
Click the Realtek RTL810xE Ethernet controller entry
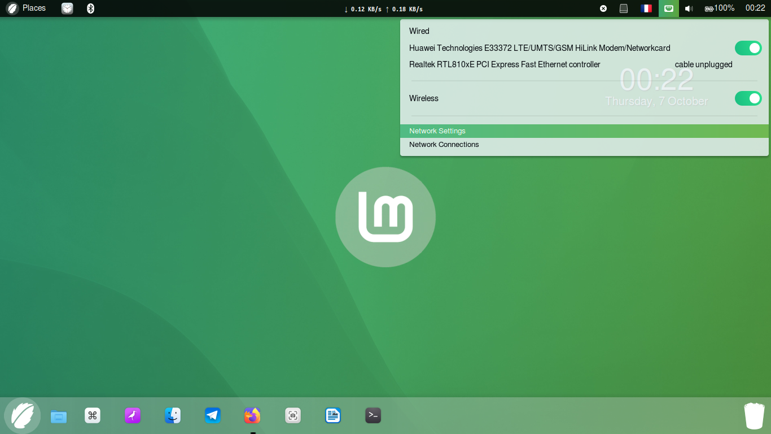click(505, 64)
